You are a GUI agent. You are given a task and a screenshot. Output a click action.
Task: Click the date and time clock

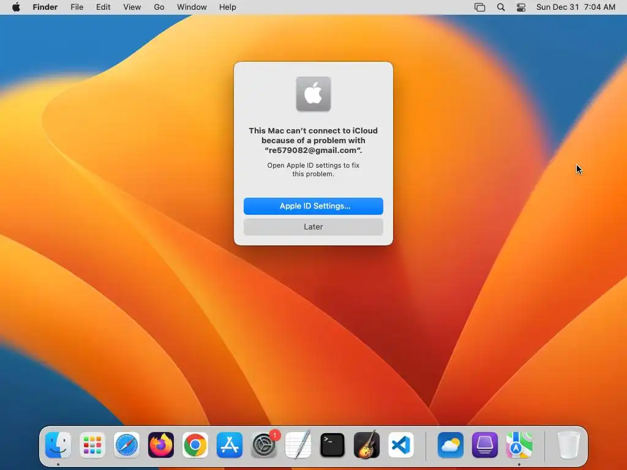coord(576,7)
